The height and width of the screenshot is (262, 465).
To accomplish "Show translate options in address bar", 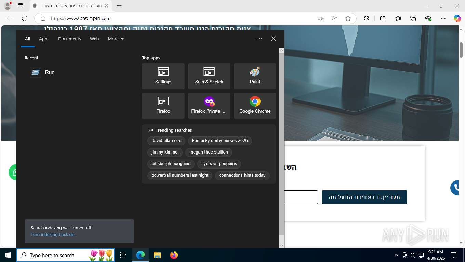I will (x=321, y=18).
